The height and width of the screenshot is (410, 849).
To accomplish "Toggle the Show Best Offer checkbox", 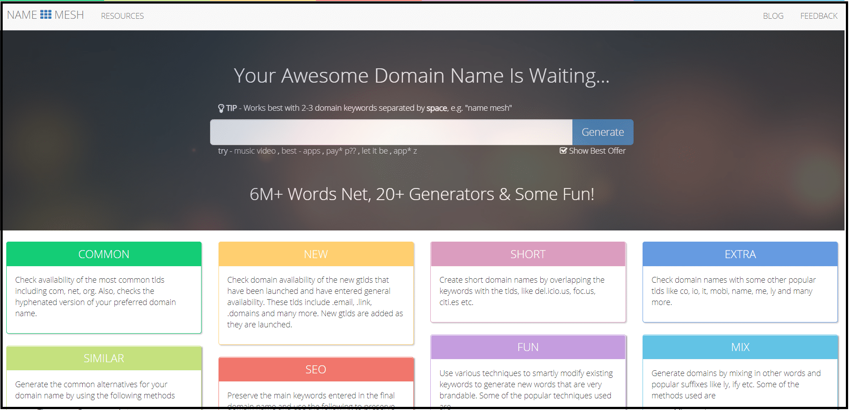I will coord(563,151).
